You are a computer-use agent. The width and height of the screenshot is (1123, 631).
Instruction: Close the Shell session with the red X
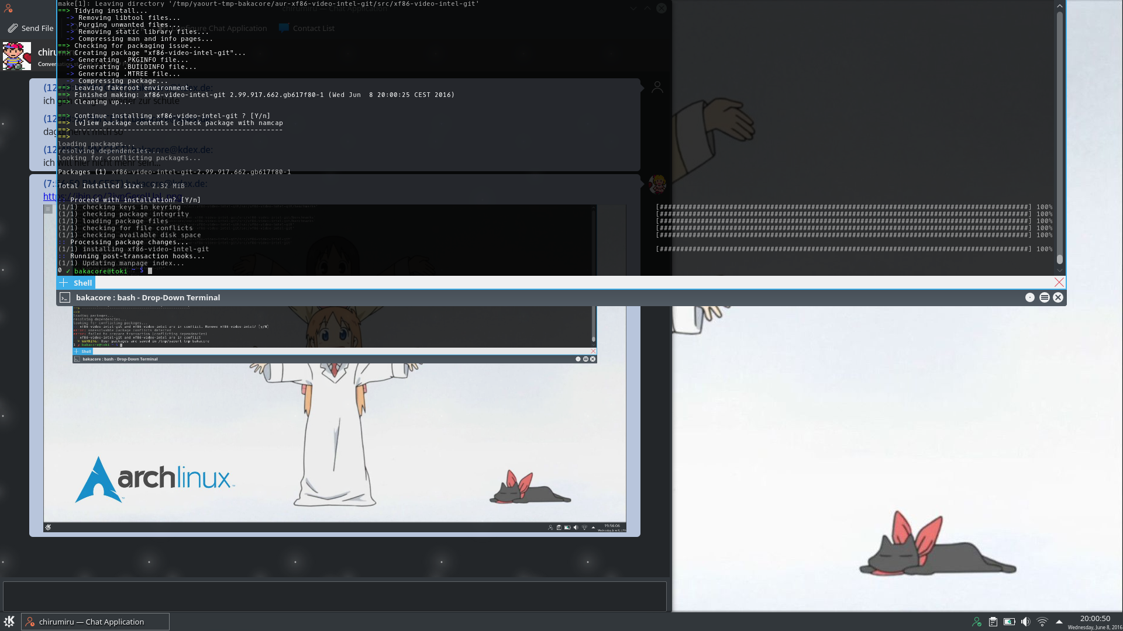pos(1059,282)
